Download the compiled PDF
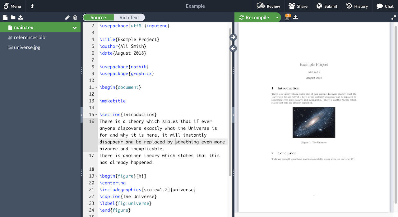The image size is (398, 217). coord(295,17)
